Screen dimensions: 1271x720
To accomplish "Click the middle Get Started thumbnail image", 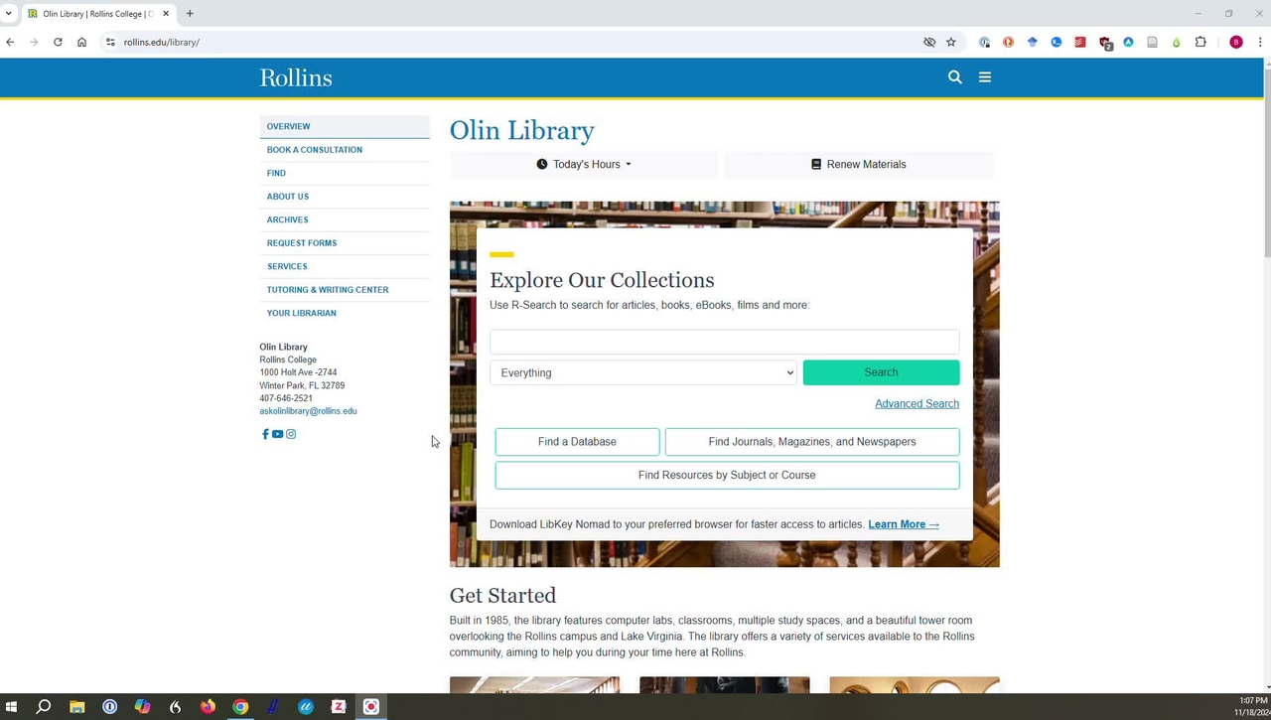I will (725, 685).
